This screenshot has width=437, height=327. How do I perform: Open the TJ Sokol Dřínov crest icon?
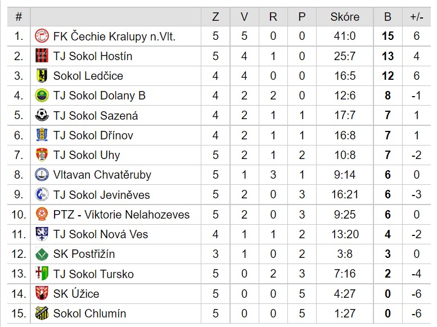[42, 135]
